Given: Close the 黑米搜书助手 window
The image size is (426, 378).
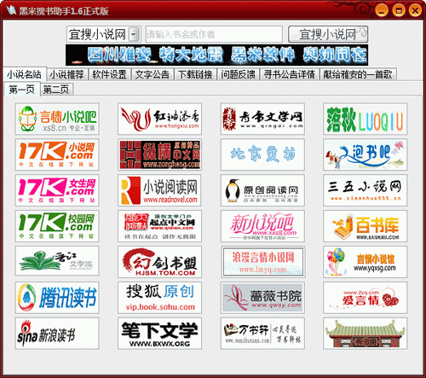Looking at the screenshot, I should 415,11.
